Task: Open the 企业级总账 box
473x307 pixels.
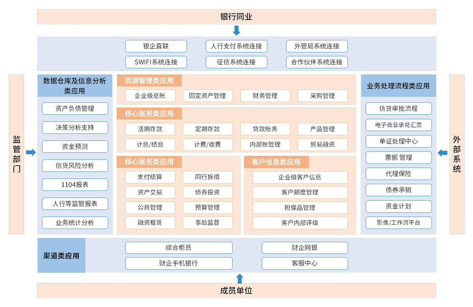Action: [150, 96]
